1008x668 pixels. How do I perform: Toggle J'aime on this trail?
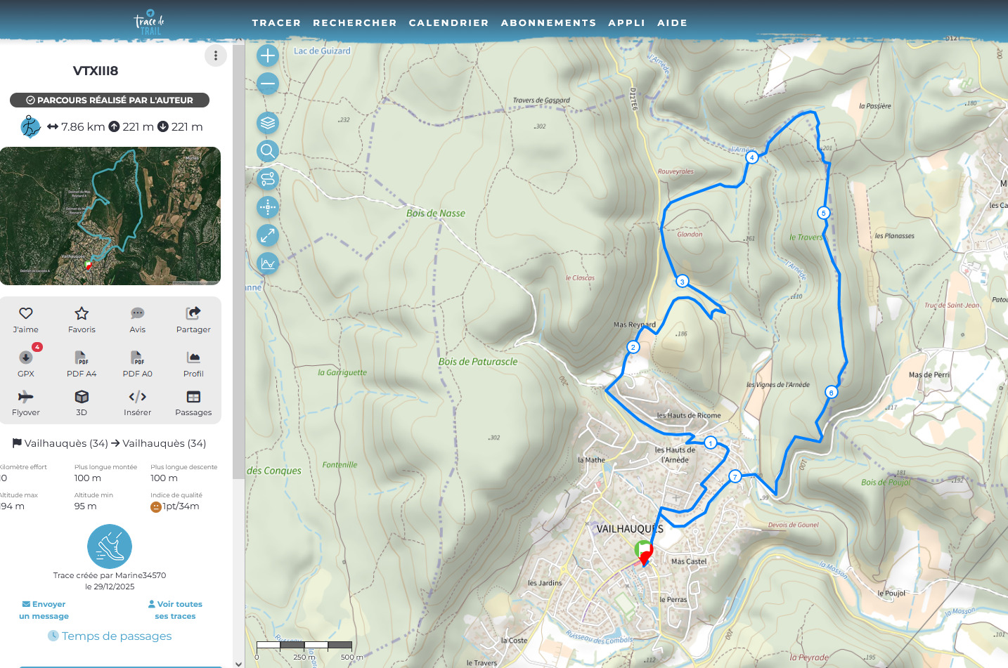[x=26, y=320]
